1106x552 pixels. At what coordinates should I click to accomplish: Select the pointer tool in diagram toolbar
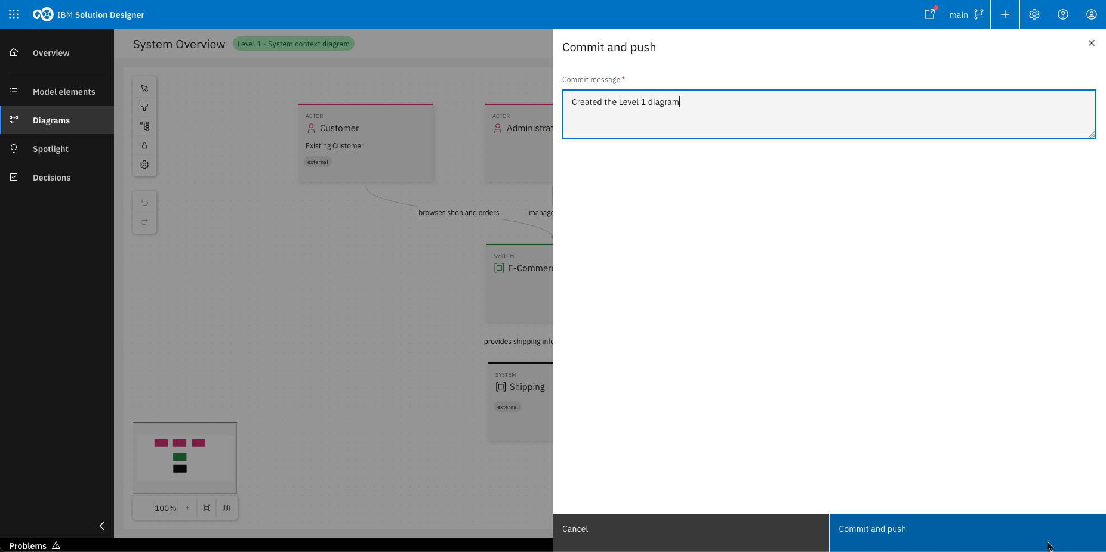point(144,88)
